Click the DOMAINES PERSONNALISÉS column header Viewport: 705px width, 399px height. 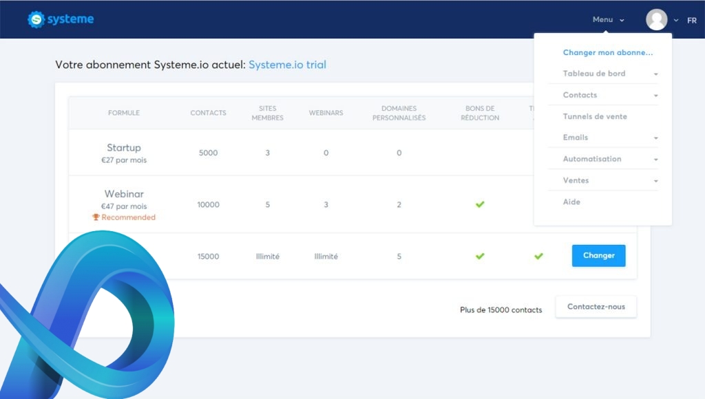(399, 113)
